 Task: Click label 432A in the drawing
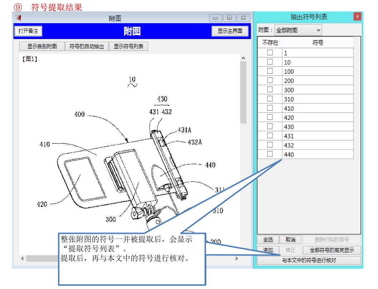coord(195,142)
